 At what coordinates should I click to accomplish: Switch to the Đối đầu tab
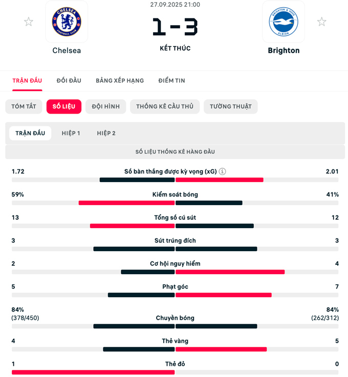(69, 81)
